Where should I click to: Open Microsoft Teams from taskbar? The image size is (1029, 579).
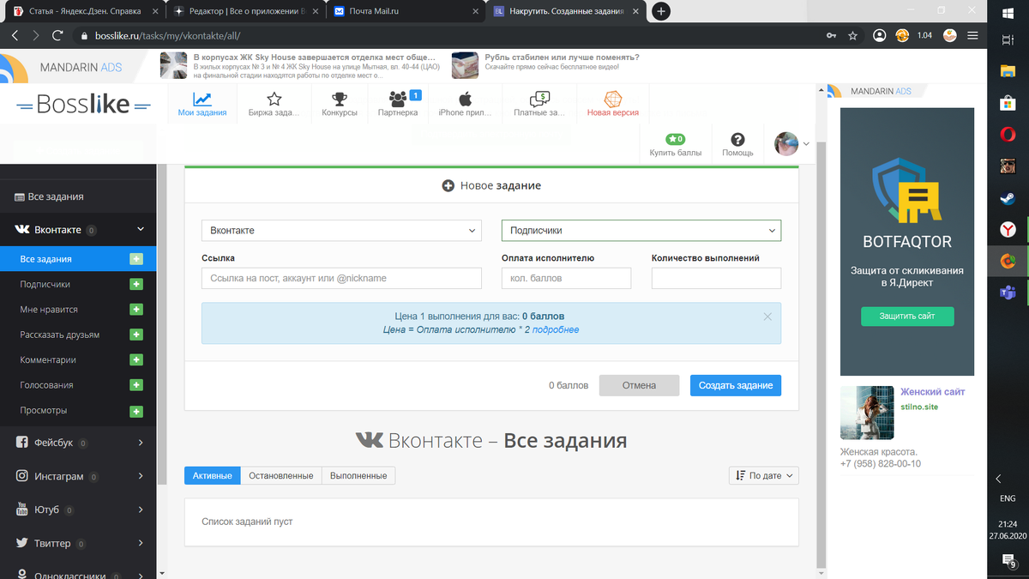1008,293
